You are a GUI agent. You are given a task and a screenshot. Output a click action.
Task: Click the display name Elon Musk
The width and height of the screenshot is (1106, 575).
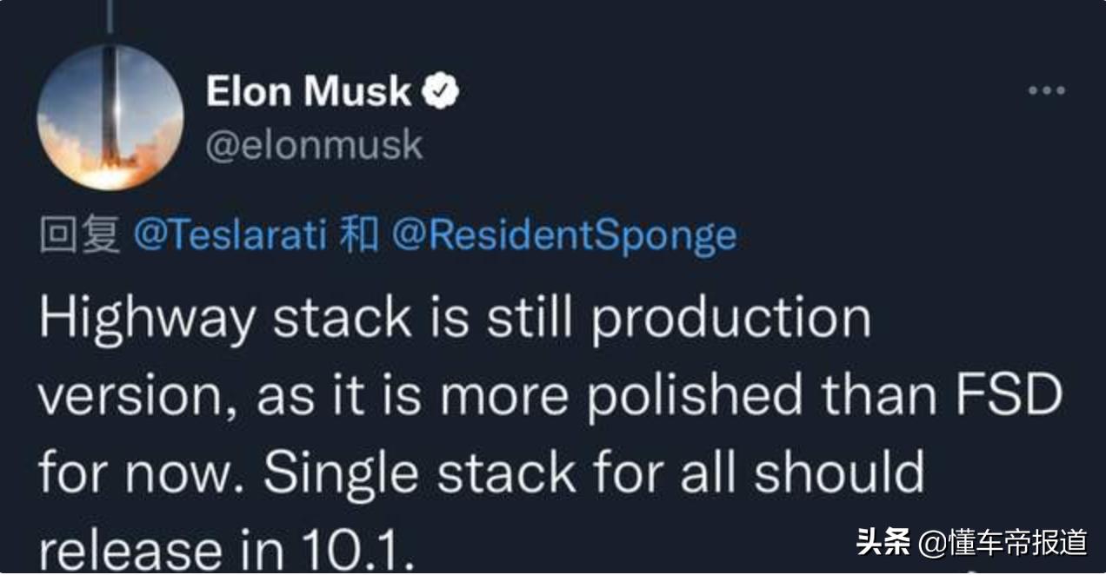click(x=309, y=92)
